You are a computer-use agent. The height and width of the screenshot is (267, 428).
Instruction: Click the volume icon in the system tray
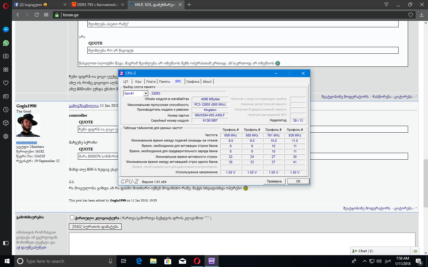378,261
